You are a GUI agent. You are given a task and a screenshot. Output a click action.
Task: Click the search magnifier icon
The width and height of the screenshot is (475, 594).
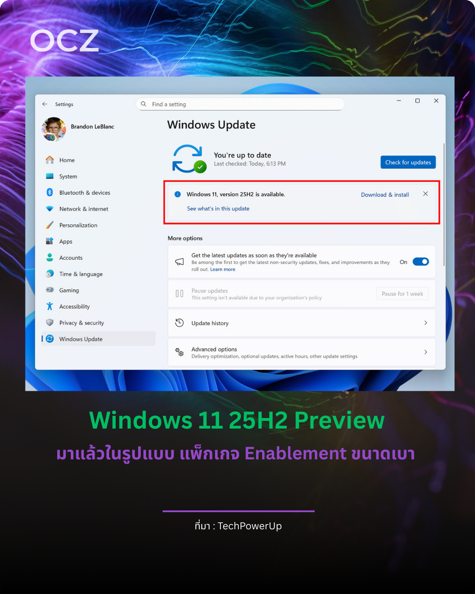pyautogui.click(x=143, y=104)
